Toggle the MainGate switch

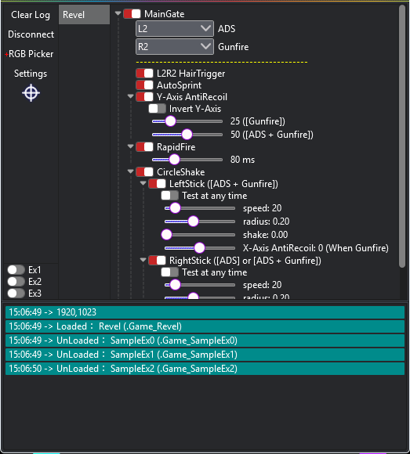tap(132, 14)
